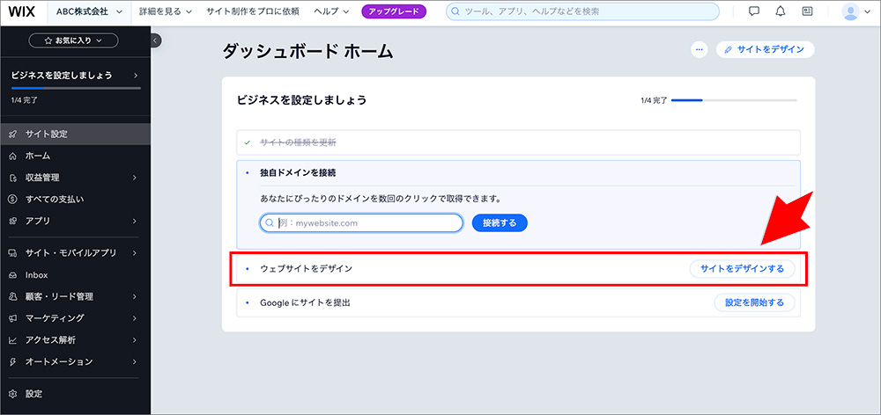Screen dimensions: 881x415
Task: Click the dollar icon for すべての支払い
Action: coord(13,199)
